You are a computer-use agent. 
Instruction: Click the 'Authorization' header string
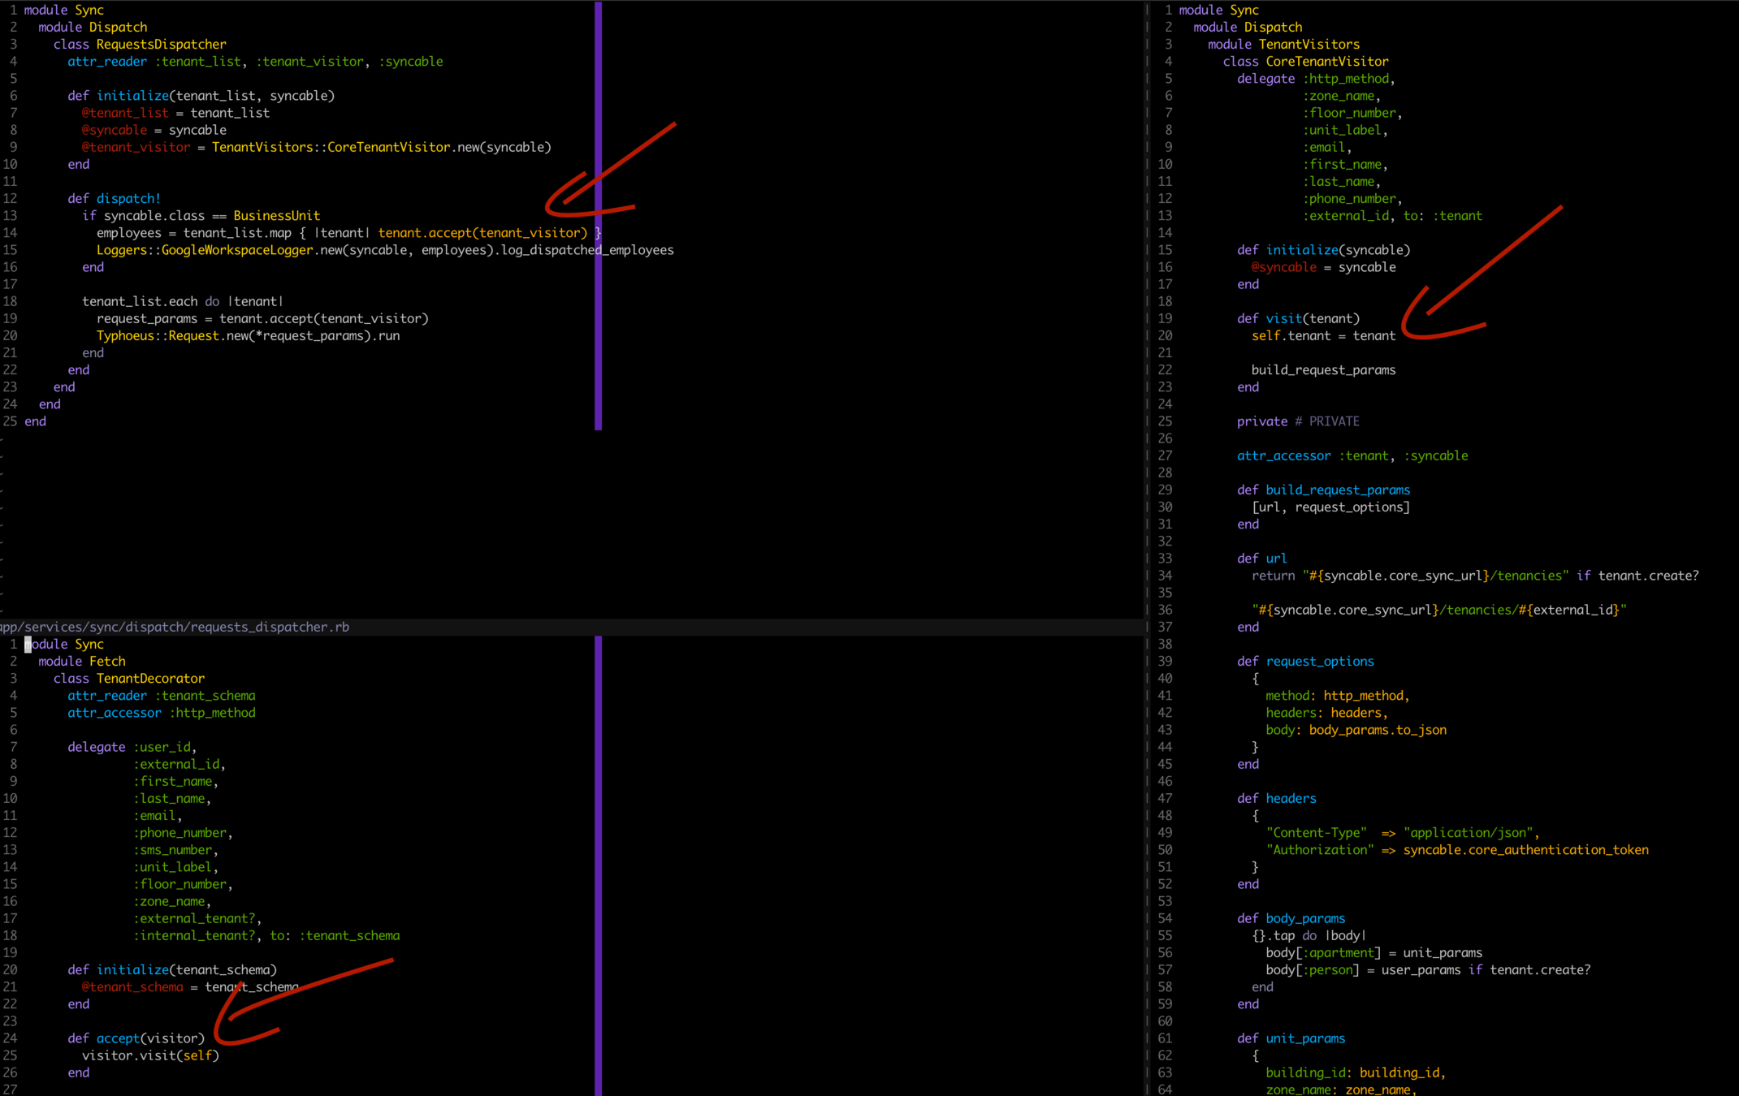coord(1319,849)
